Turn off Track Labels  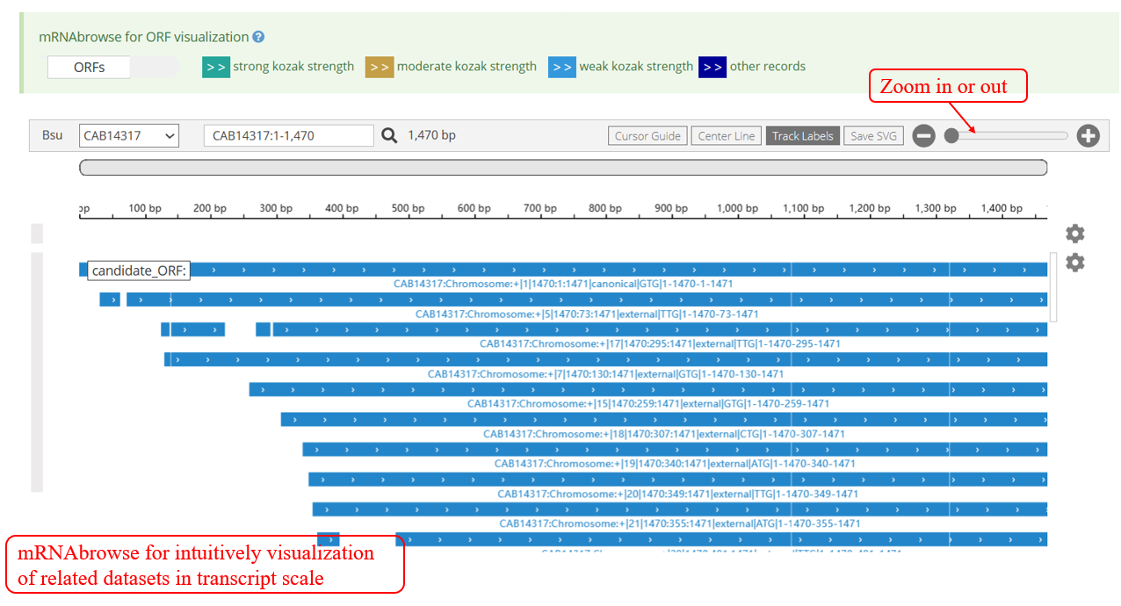(x=802, y=136)
